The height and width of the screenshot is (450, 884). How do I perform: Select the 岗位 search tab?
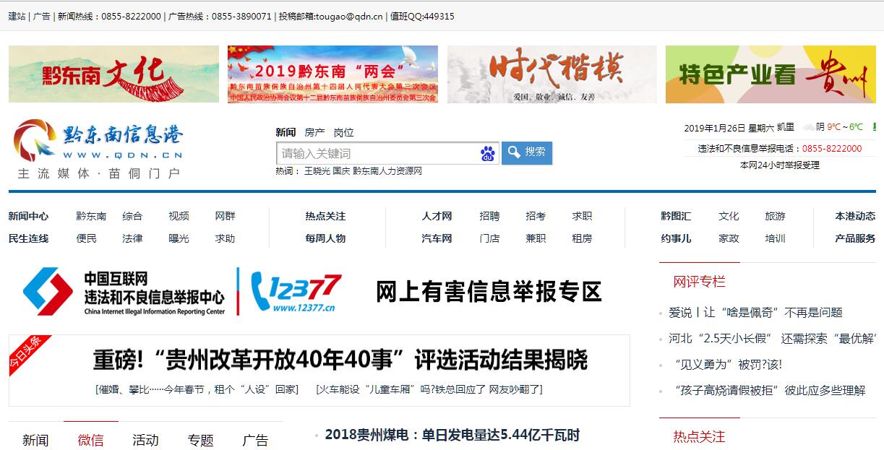343,132
